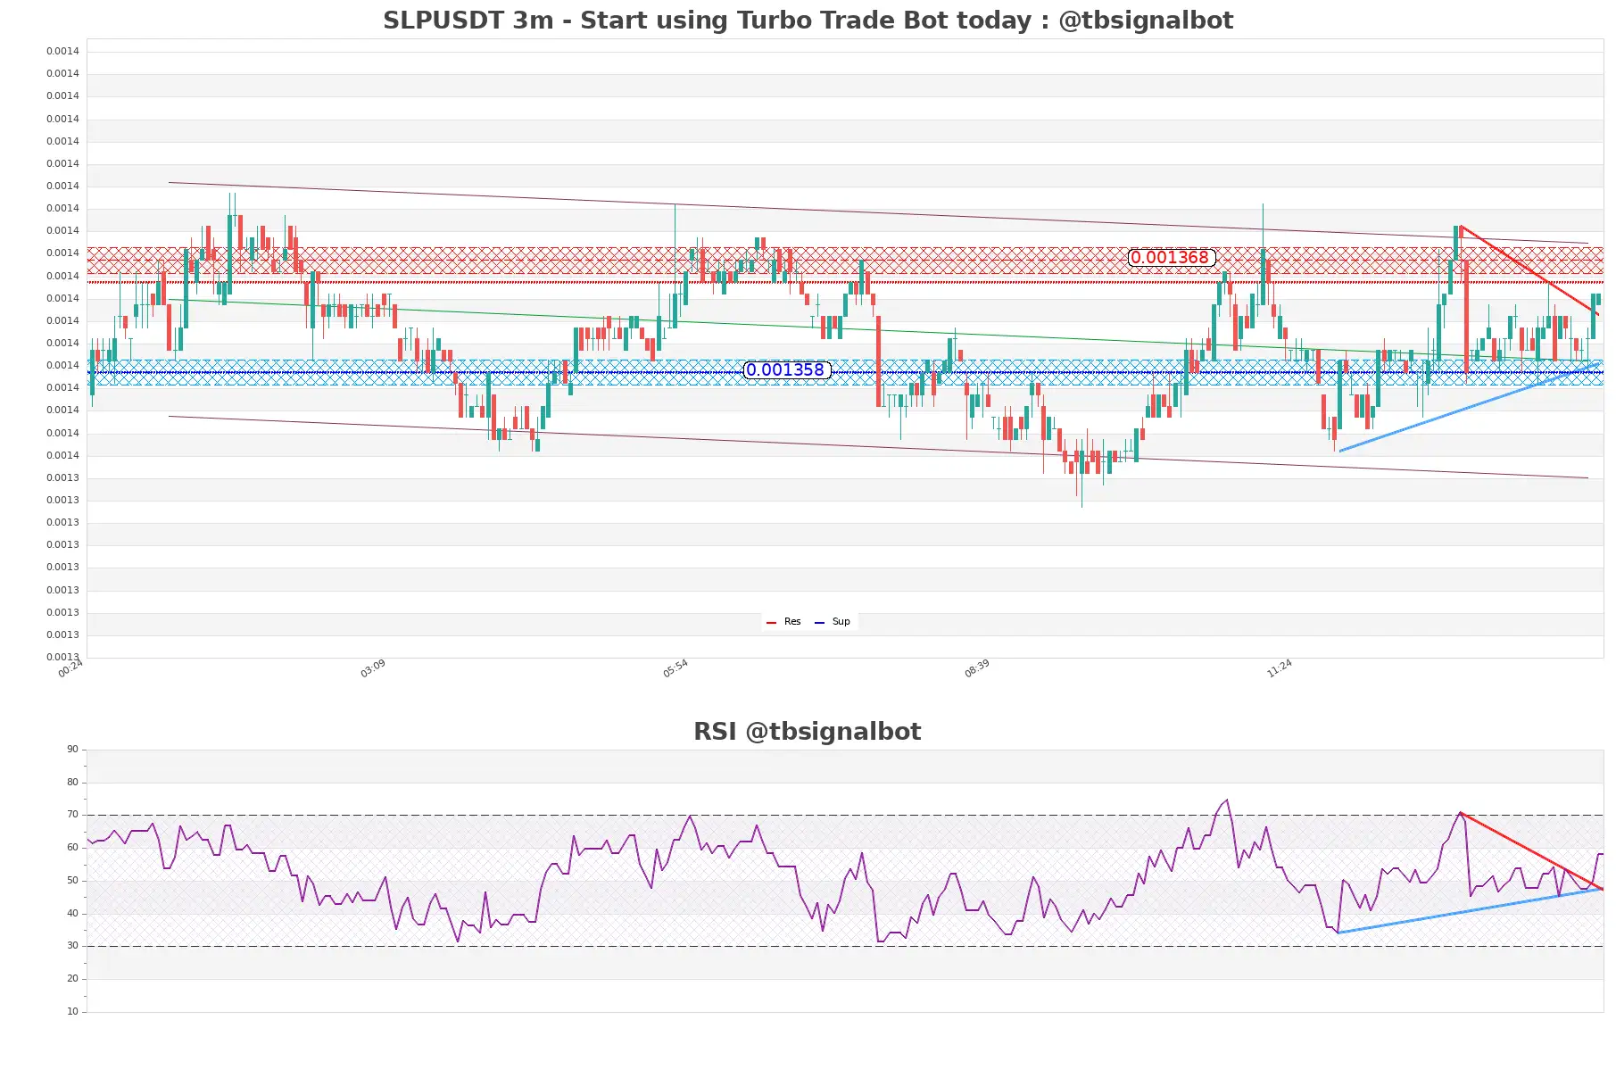This screenshot has width=1616, height=1078.
Task: Click the RSI 60 axis label
Action: (72, 848)
